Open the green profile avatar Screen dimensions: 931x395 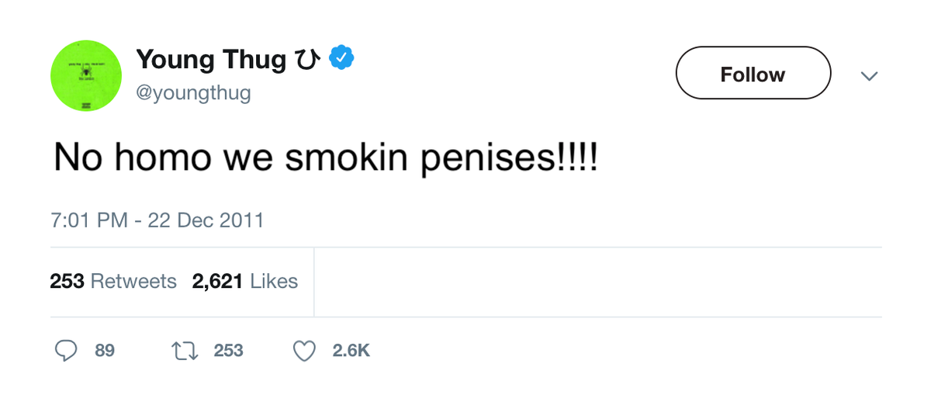pyautogui.click(x=87, y=76)
